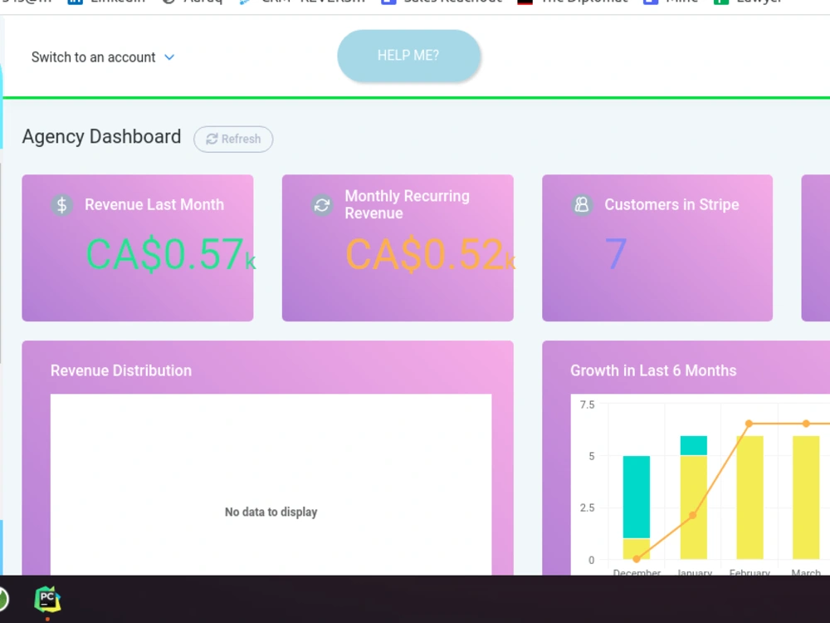
Task: Click the yellow segment of the December bar
Action: point(637,549)
